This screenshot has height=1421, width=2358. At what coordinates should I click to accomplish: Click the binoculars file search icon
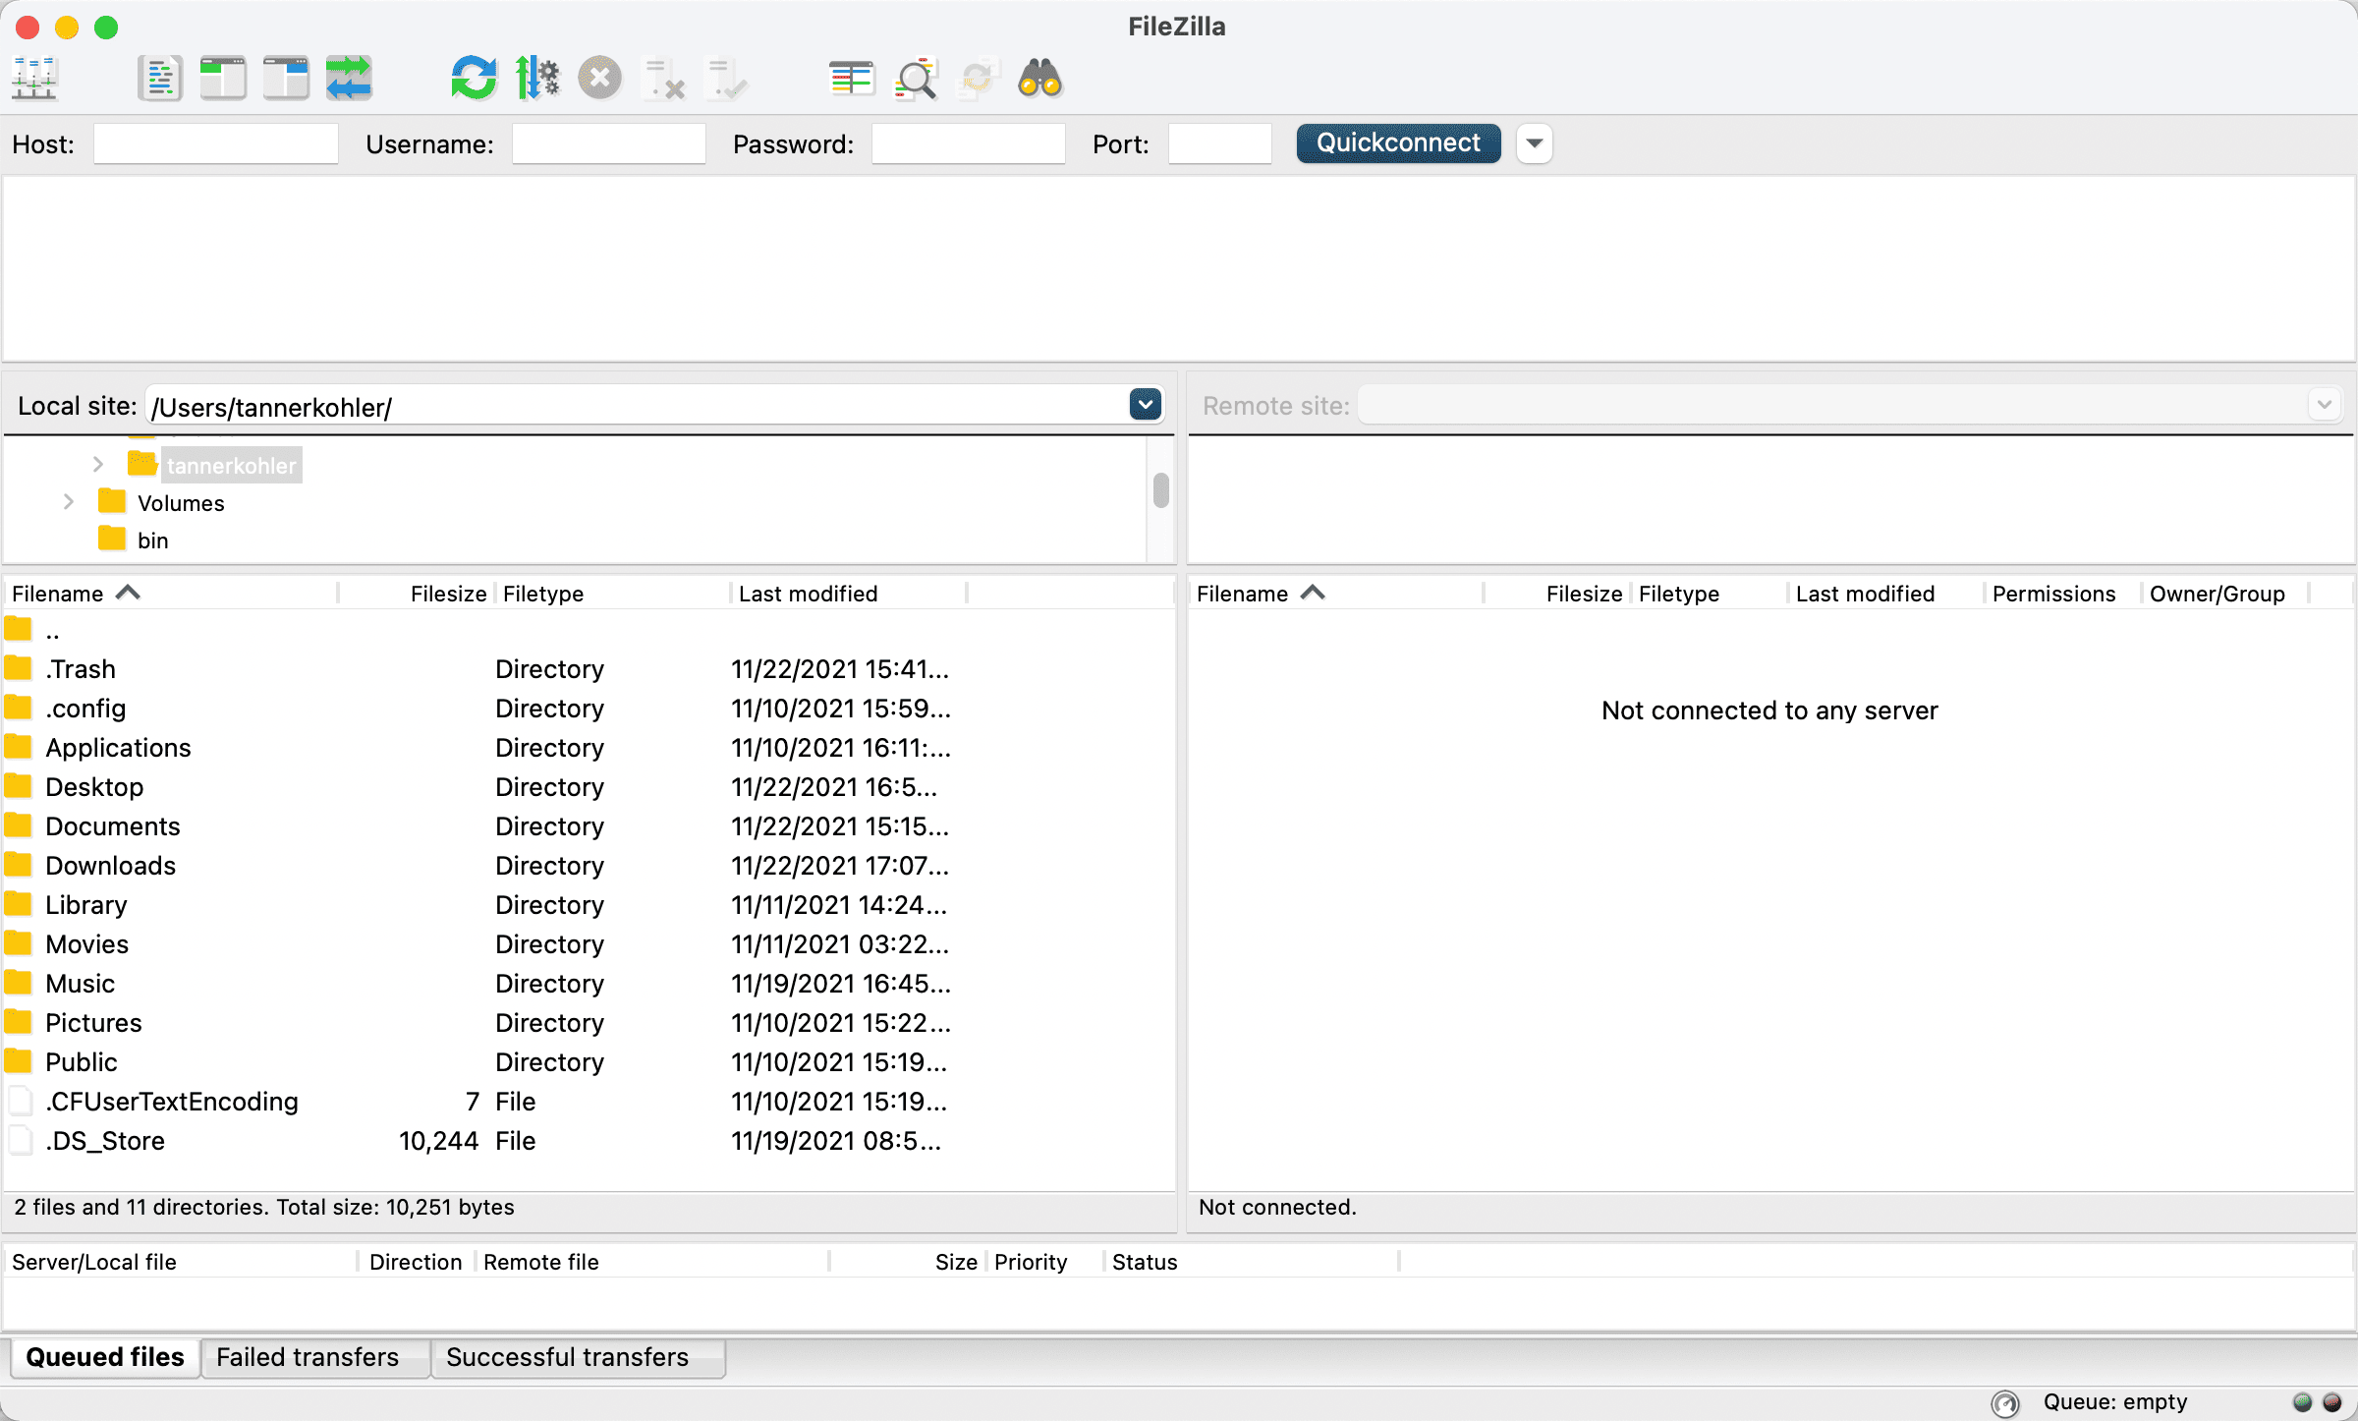(x=1039, y=79)
